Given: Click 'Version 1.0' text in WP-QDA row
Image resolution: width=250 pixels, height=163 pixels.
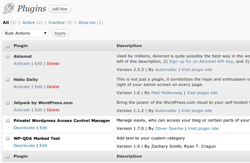Looking at the screenshot, I should click(128, 146).
